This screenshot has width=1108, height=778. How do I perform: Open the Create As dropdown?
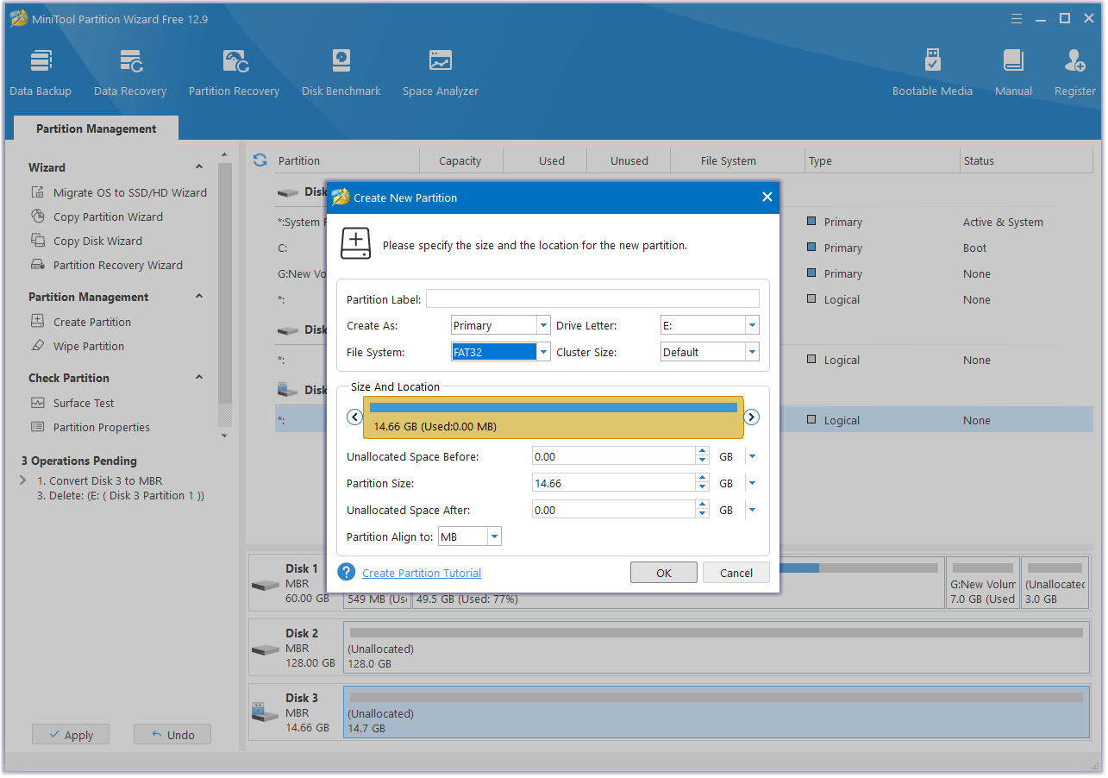(543, 325)
